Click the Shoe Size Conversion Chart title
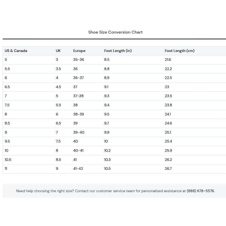 (115, 32)
